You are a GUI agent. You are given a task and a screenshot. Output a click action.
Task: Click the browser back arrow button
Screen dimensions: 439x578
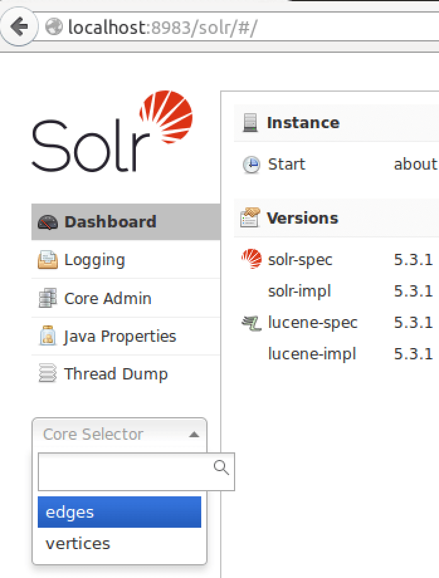(18, 27)
